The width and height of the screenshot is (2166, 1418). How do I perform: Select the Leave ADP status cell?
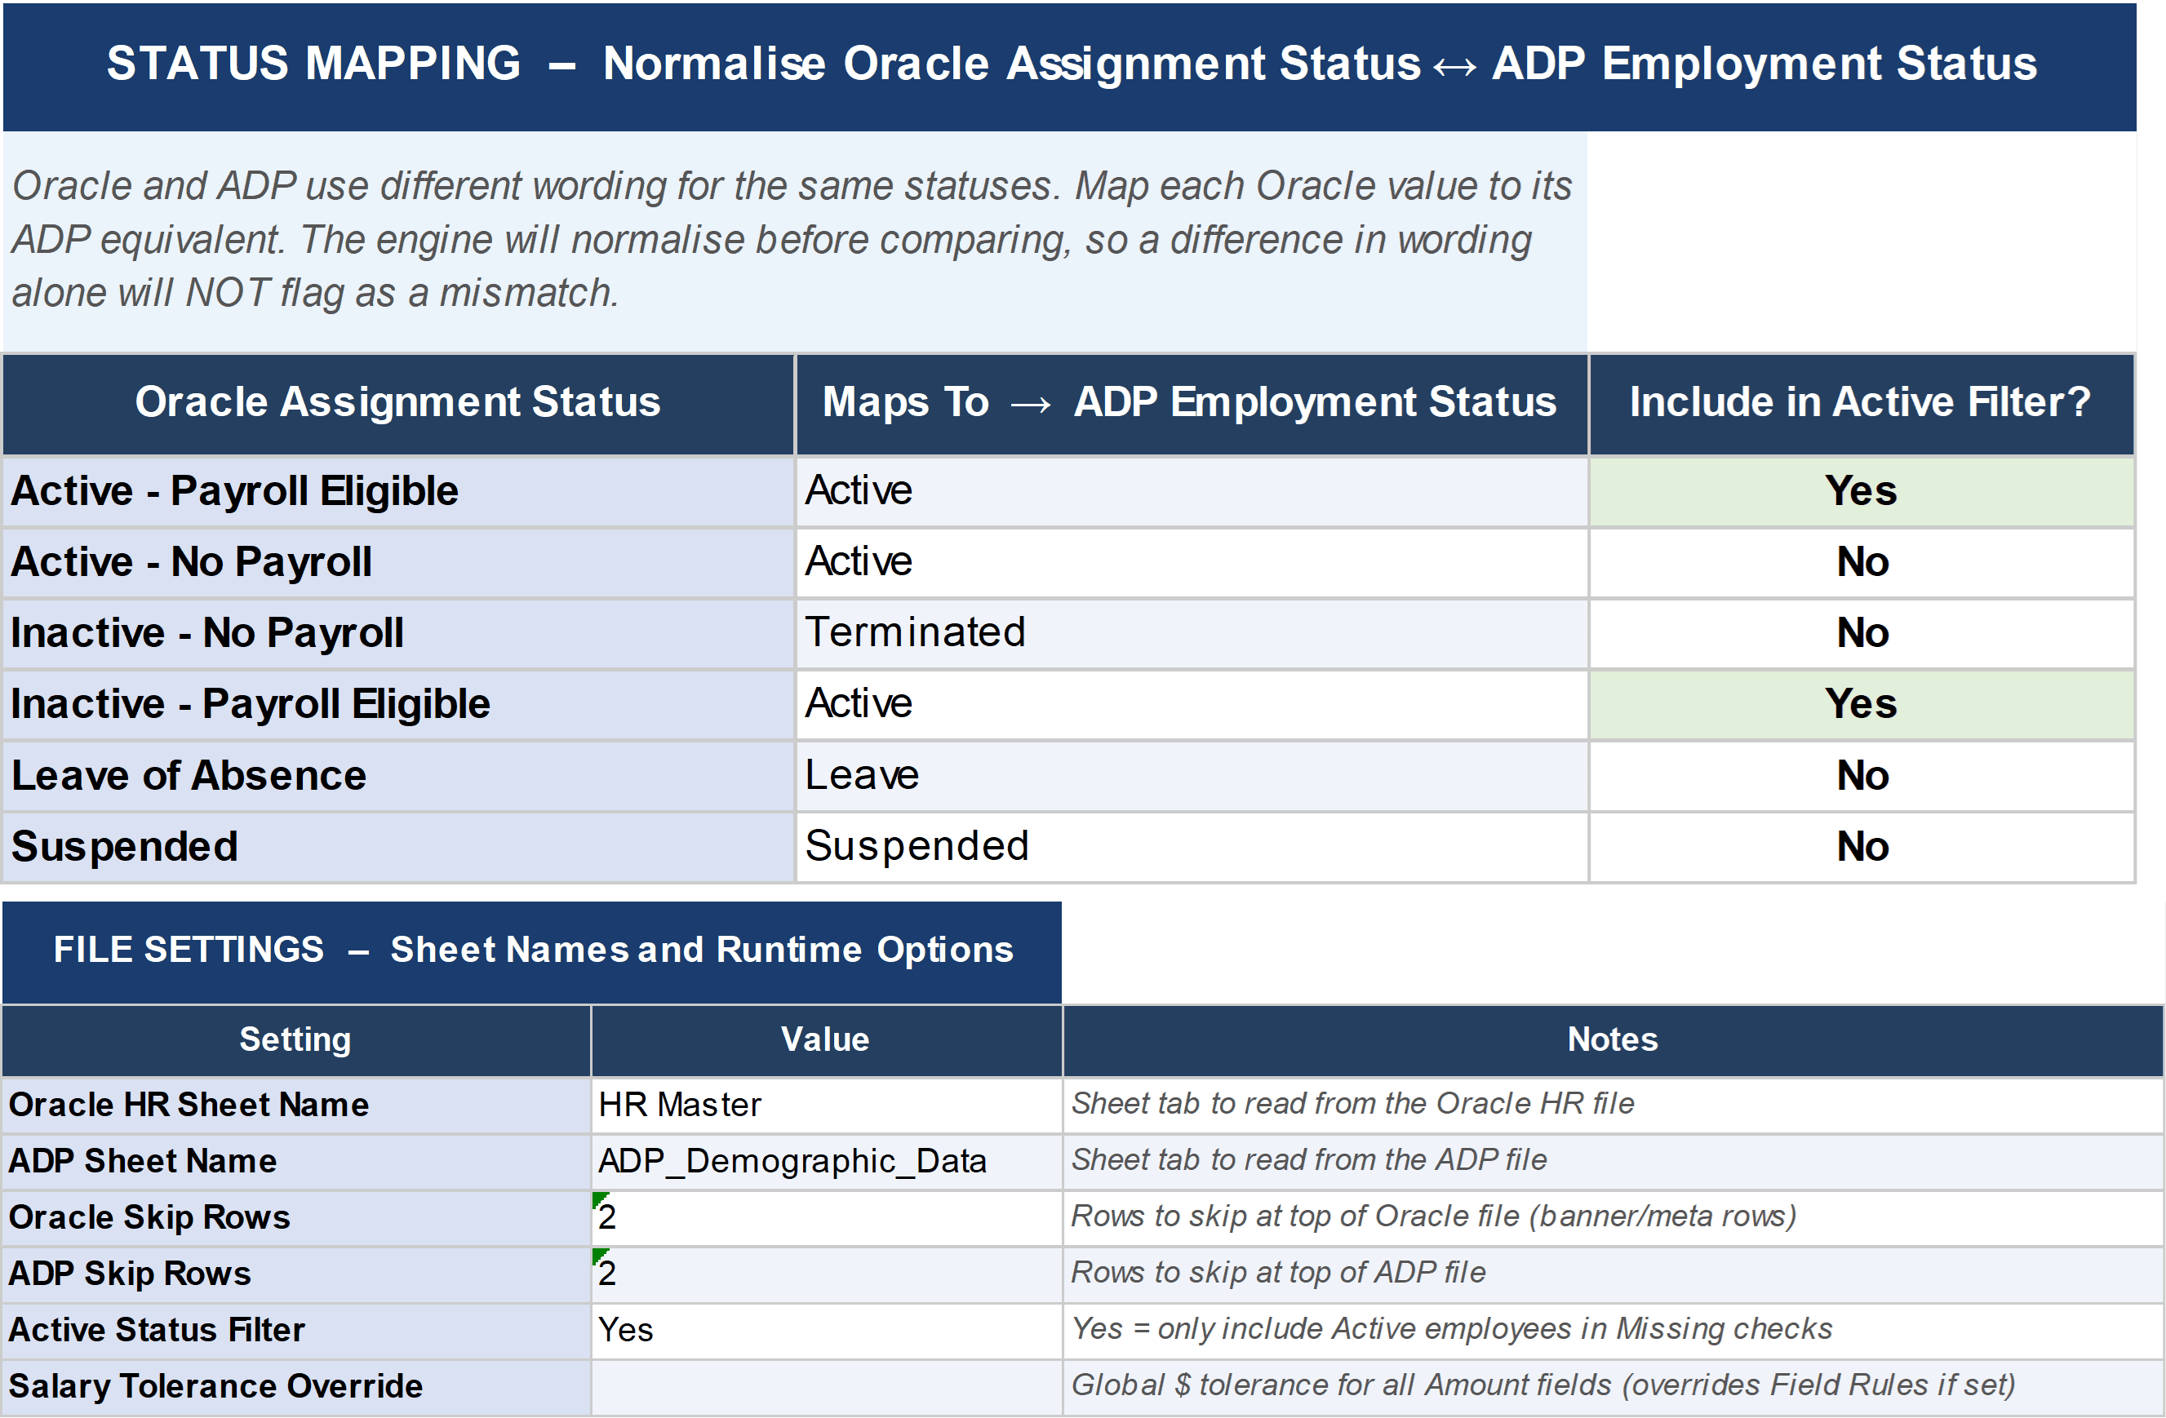coord(1192,776)
